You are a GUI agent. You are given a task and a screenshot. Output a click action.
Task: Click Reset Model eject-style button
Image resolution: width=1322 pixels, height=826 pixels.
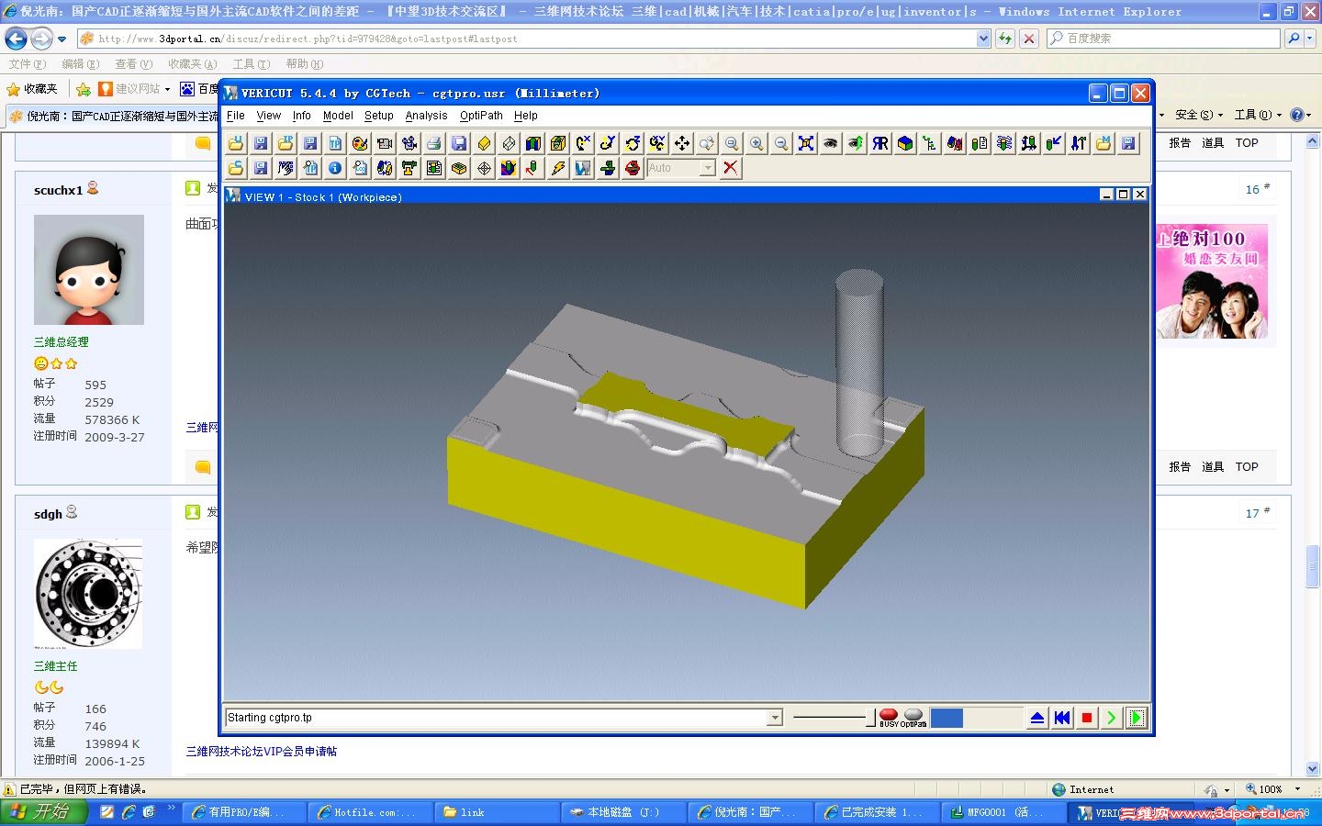tap(1037, 718)
